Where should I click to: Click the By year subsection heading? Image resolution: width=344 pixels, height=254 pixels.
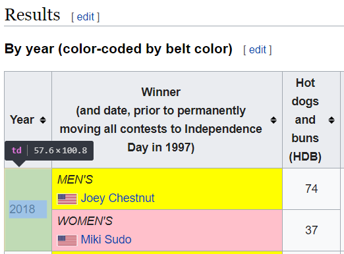point(119,49)
